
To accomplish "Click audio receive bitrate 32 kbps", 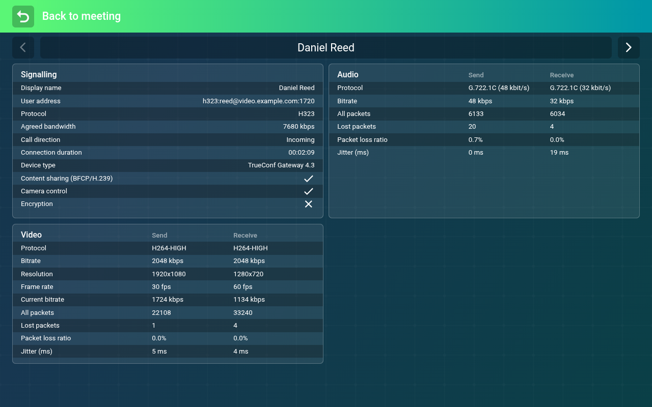I will [562, 101].
